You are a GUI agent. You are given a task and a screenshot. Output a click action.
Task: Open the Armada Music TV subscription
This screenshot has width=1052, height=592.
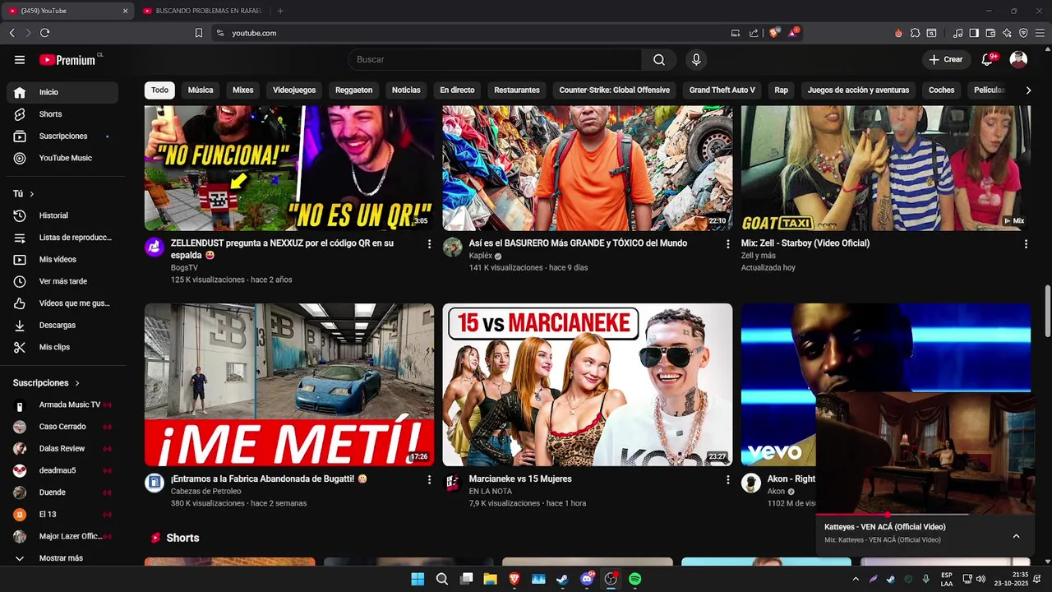click(62, 405)
